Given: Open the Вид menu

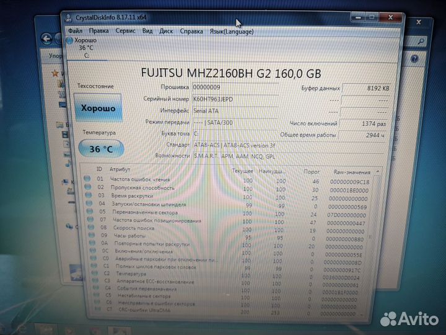Looking at the screenshot, I should click(x=147, y=31).
